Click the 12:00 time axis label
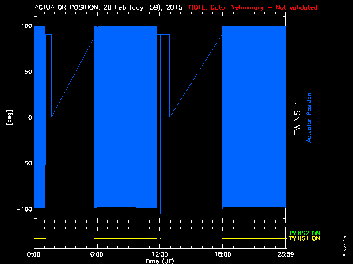Screen dimensions: 353x264 [160, 254]
